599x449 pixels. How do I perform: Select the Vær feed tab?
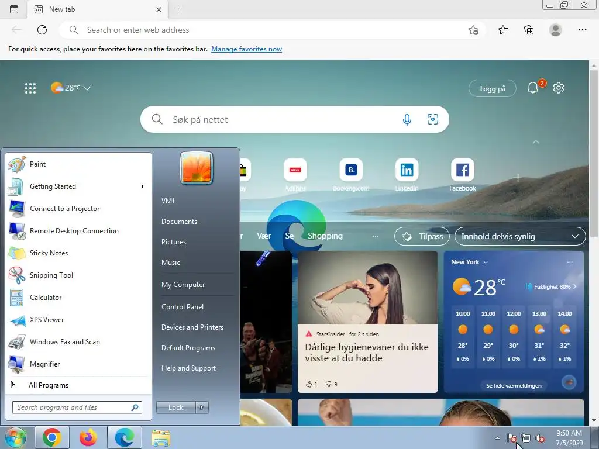pos(264,236)
